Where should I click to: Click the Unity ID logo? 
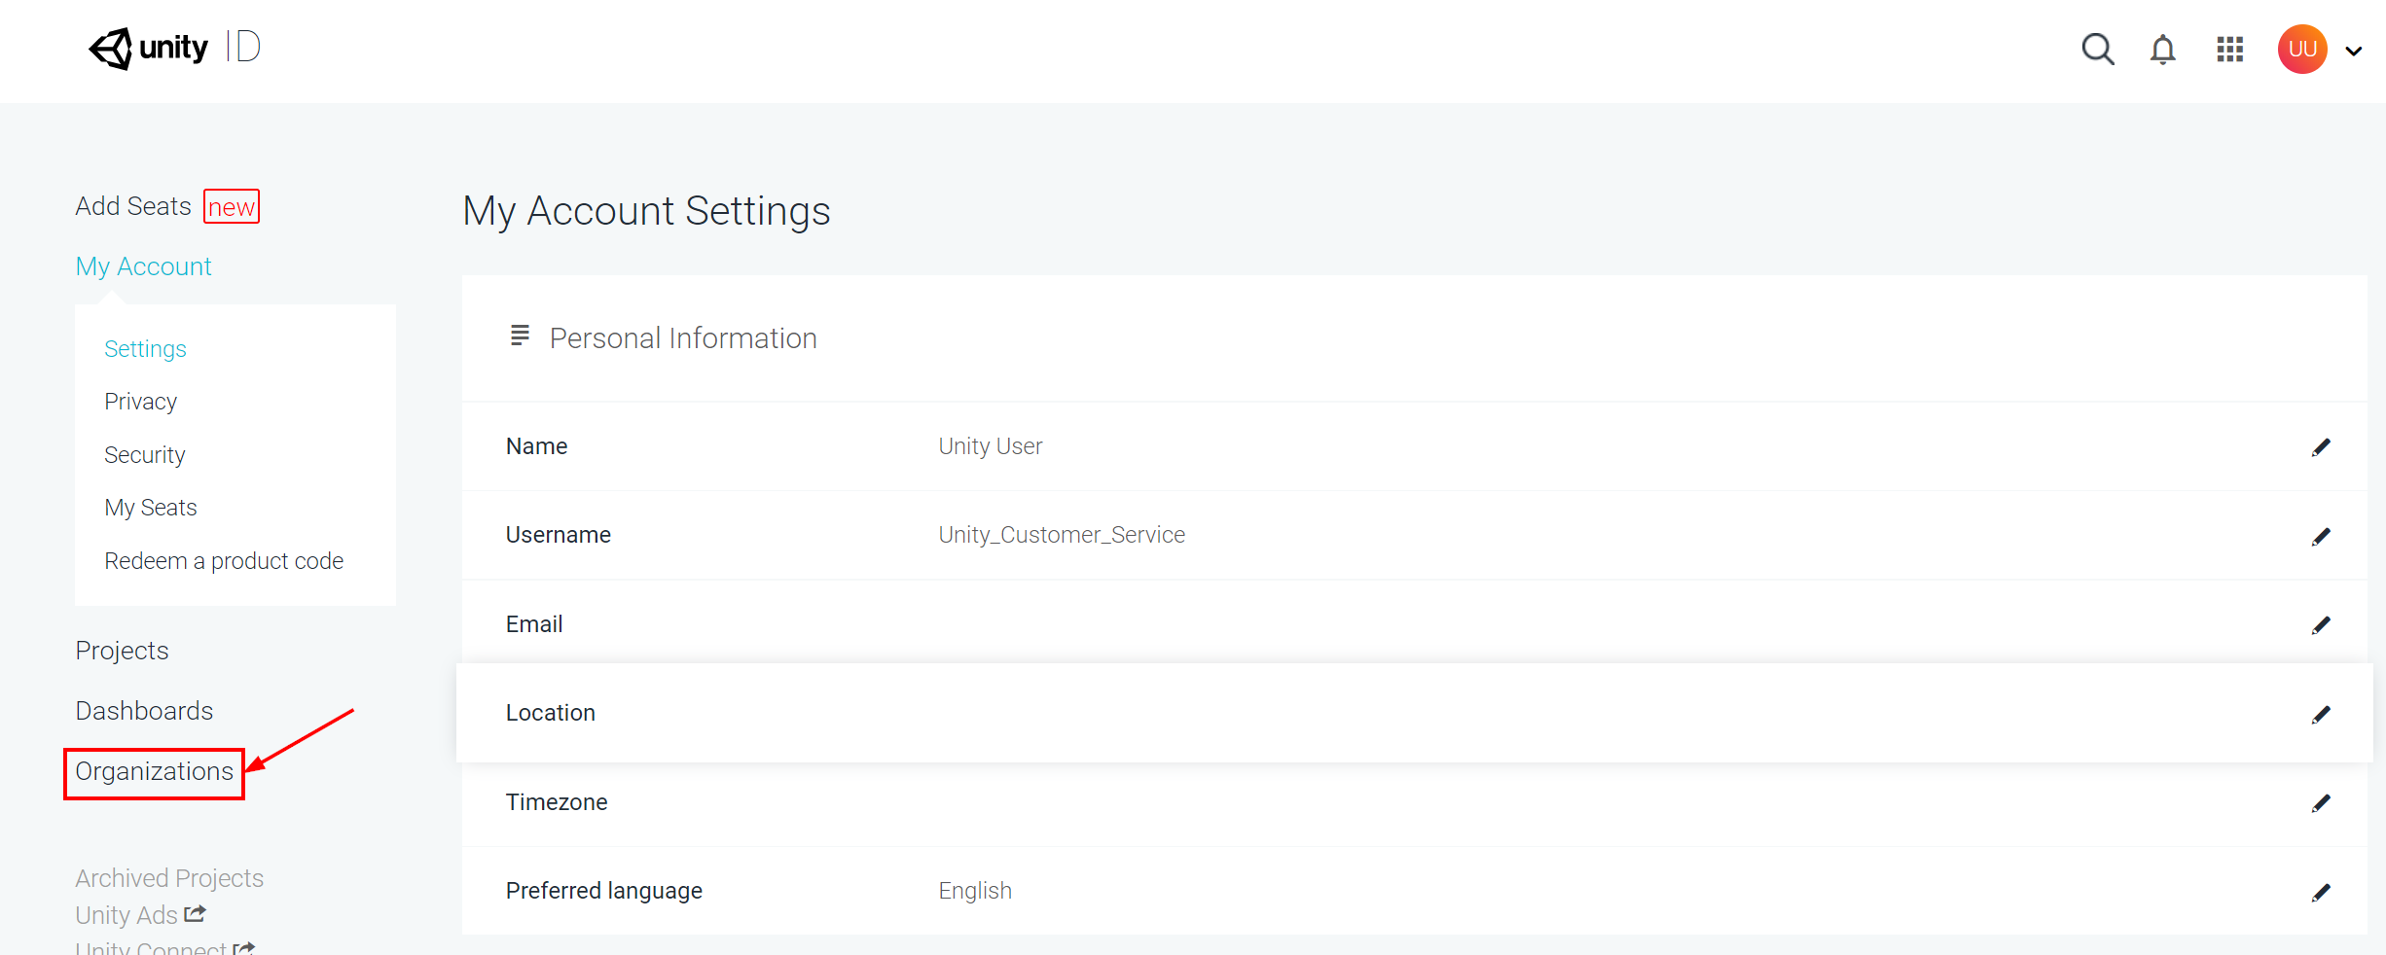click(x=175, y=48)
